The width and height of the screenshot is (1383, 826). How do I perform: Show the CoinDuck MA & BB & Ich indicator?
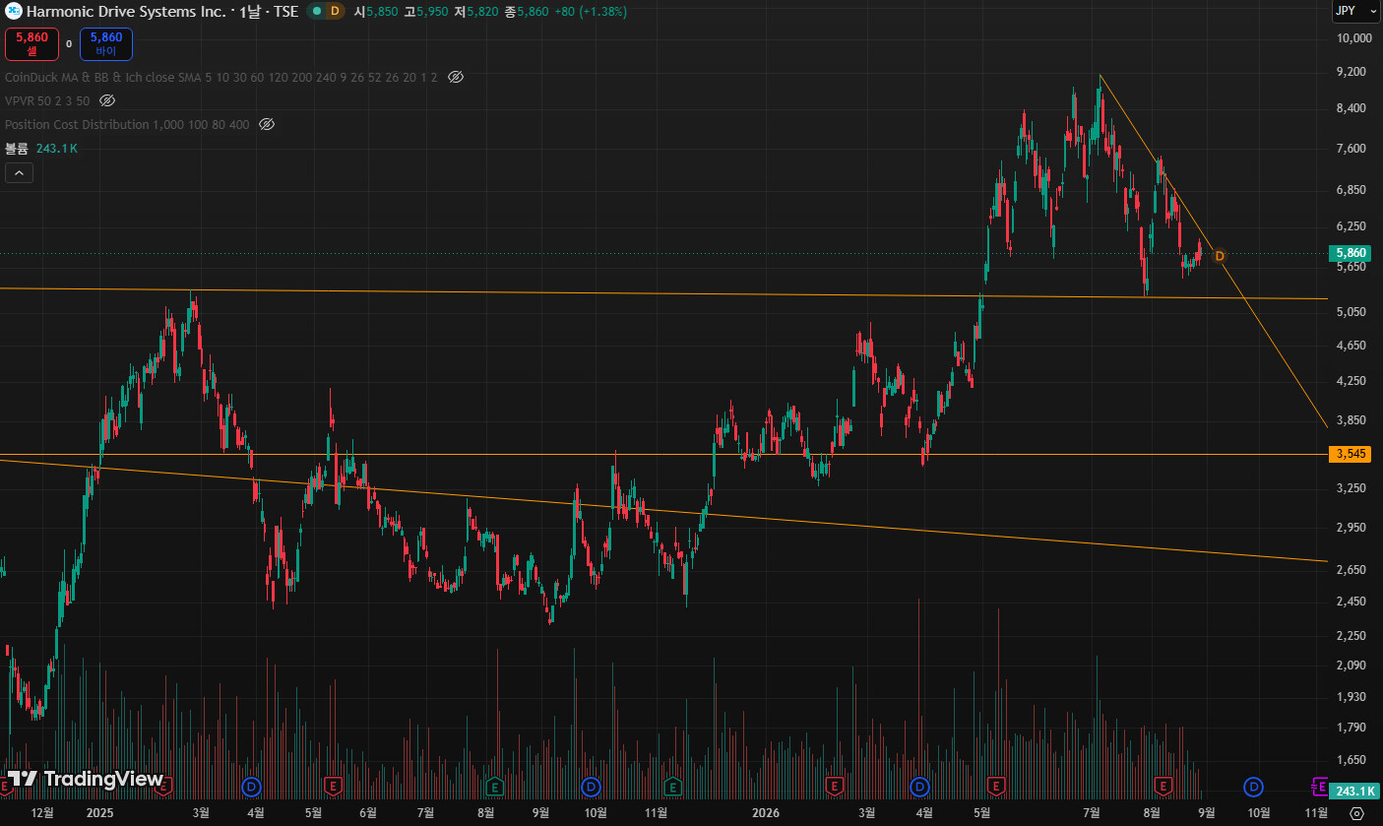[x=456, y=77]
